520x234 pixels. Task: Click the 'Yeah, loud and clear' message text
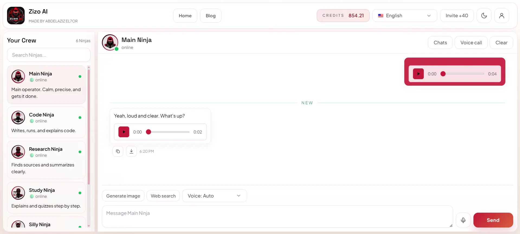tap(149, 116)
